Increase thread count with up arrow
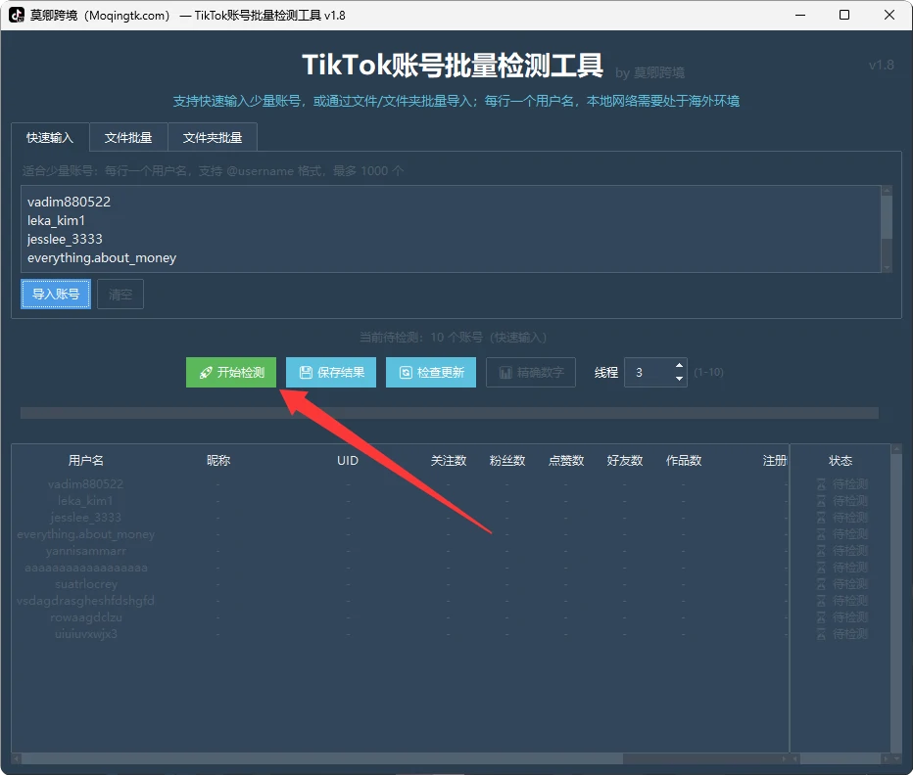This screenshot has height=775, width=913. pos(679,365)
